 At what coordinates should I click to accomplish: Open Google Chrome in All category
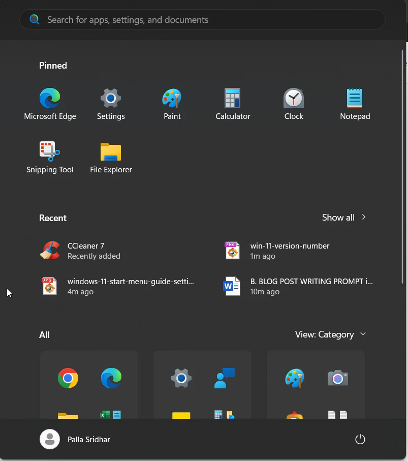click(68, 378)
